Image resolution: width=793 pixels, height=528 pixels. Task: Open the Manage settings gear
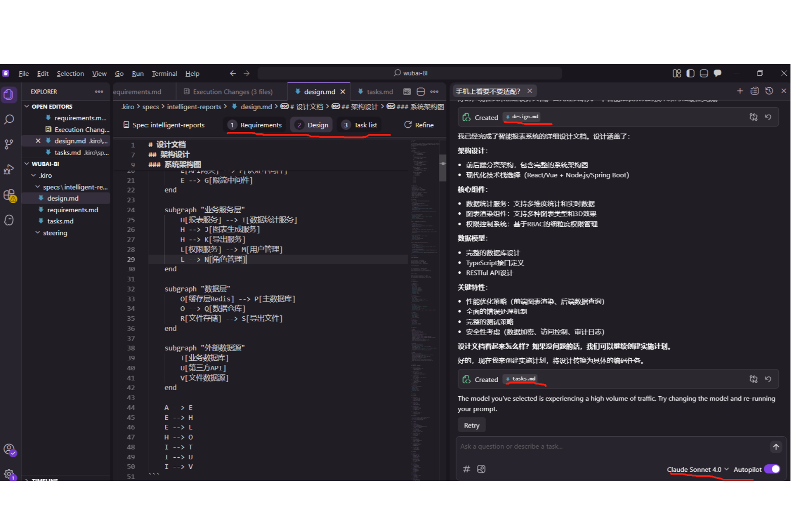pos(9,474)
